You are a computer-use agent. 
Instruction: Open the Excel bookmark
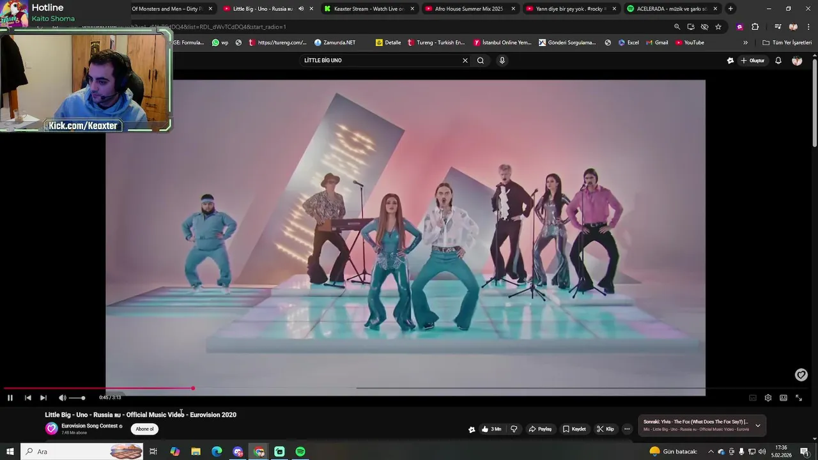pyautogui.click(x=628, y=43)
